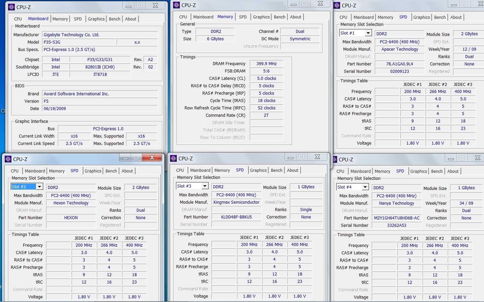Click Week/Year value 12 / 09

coord(469,49)
